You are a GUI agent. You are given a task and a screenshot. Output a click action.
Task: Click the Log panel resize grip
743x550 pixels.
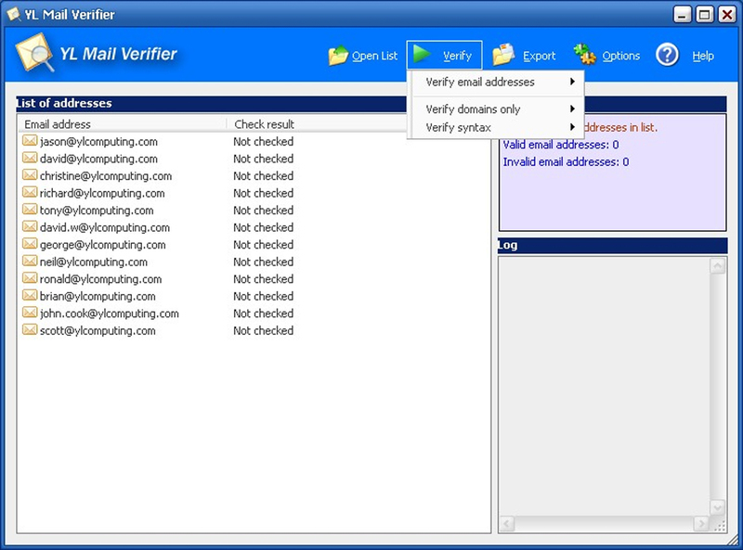(720, 525)
